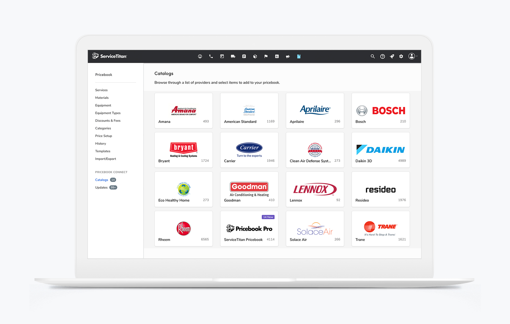Image resolution: width=510 pixels, height=324 pixels.
Task: Go to Updates under Pricebook Connect
Action: [101, 187]
